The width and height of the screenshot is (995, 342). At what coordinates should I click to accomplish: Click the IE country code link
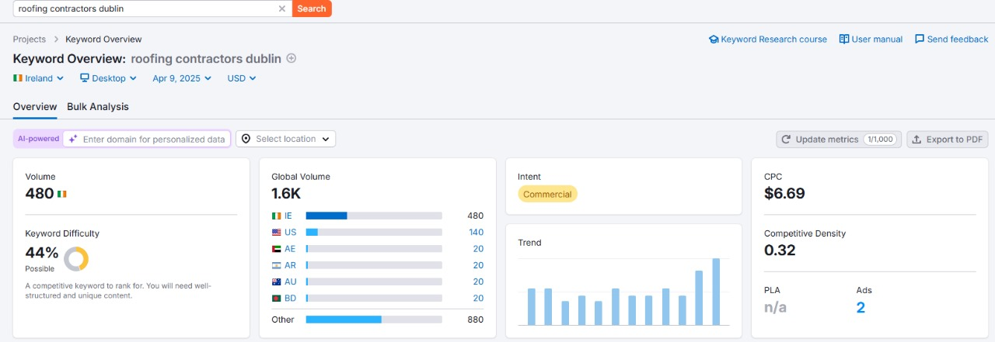point(288,216)
